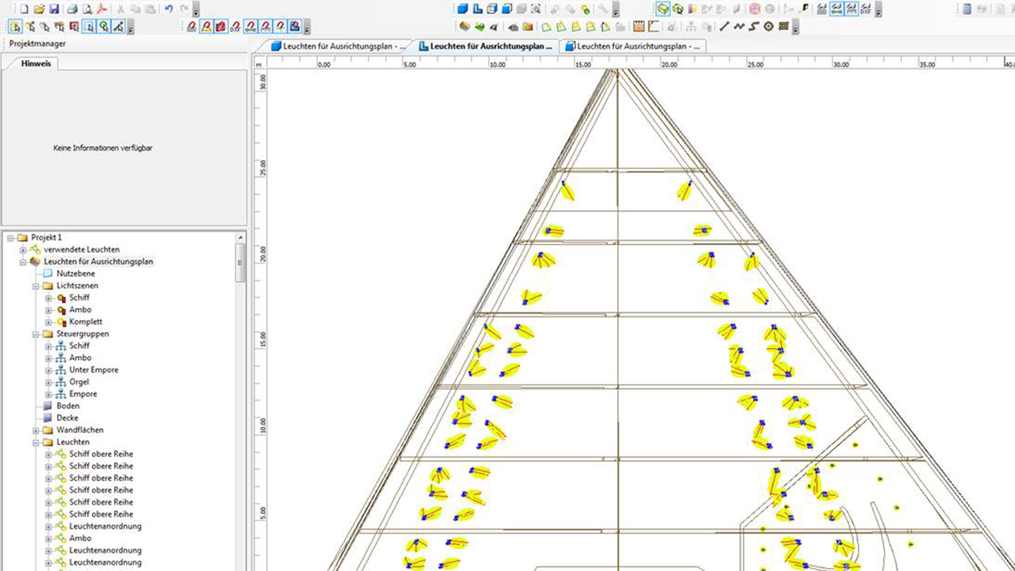Click the PDF export icon

tap(102, 9)
